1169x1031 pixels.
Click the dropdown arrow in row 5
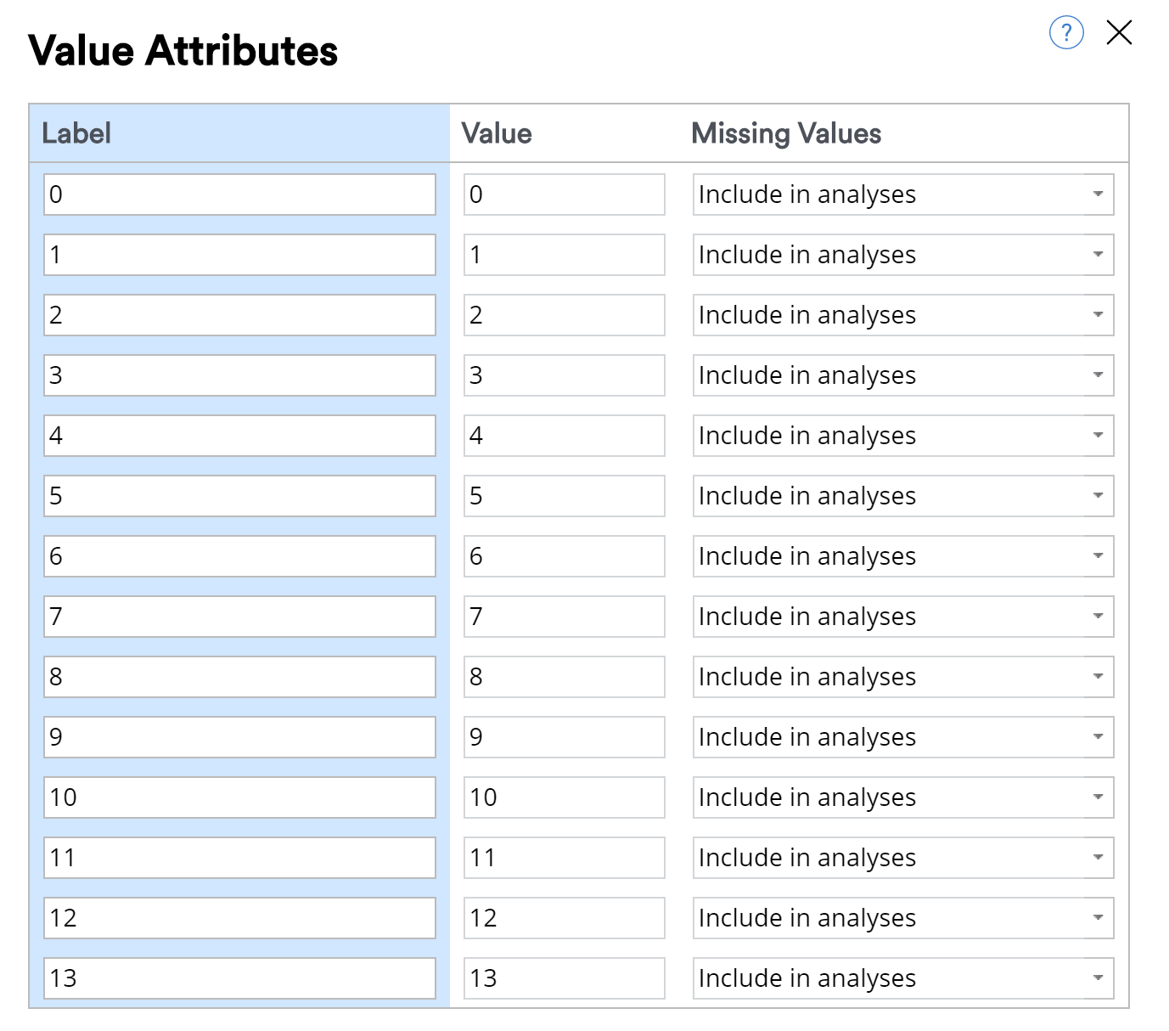click(1098, 496)
